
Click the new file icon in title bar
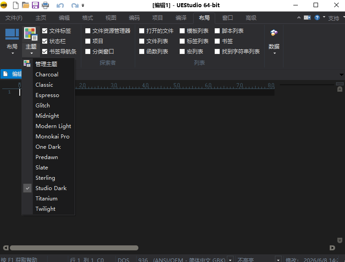(16, 5)
